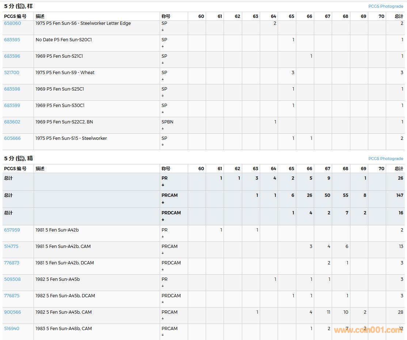
Task: Open PCGS number 658060 link
Action: point(12,23)
